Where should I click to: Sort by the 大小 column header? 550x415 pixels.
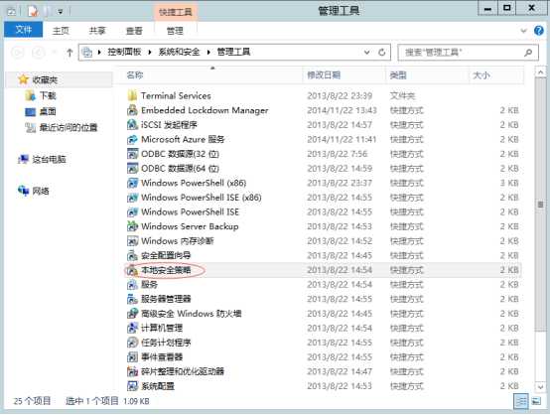[496, 75]
